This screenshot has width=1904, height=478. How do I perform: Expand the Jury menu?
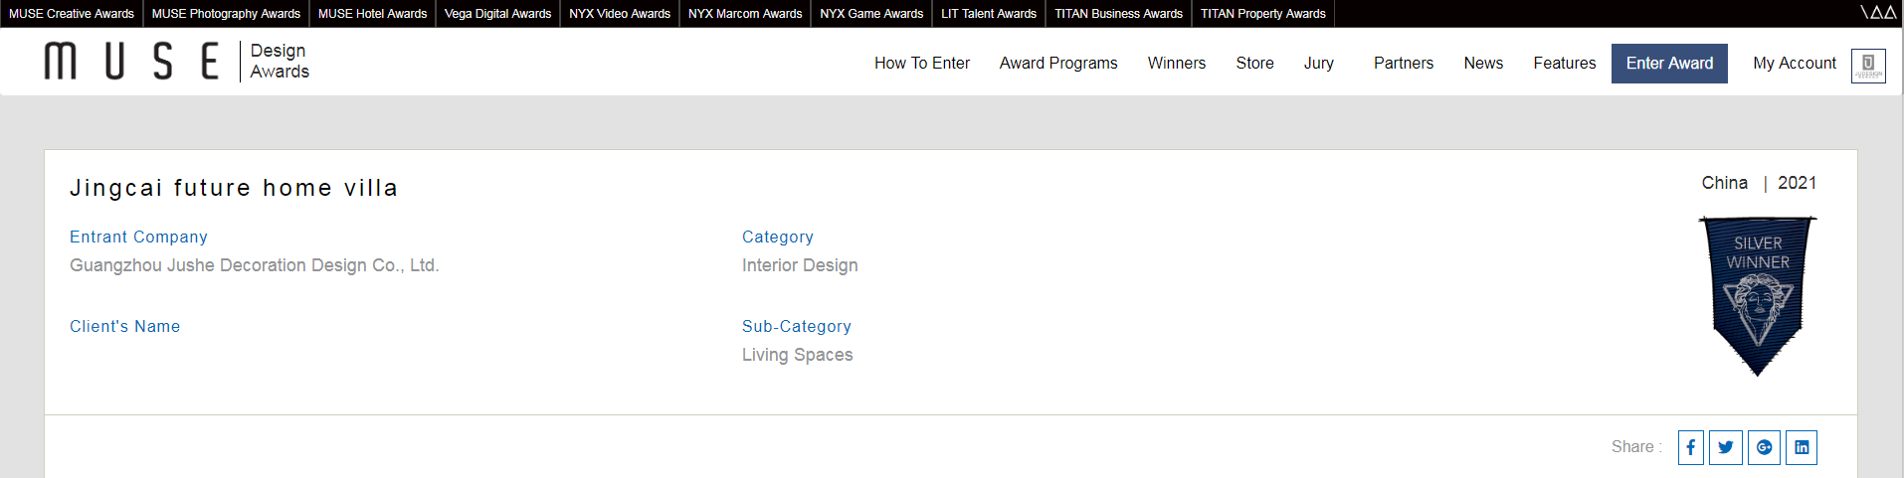point(1318,64)
